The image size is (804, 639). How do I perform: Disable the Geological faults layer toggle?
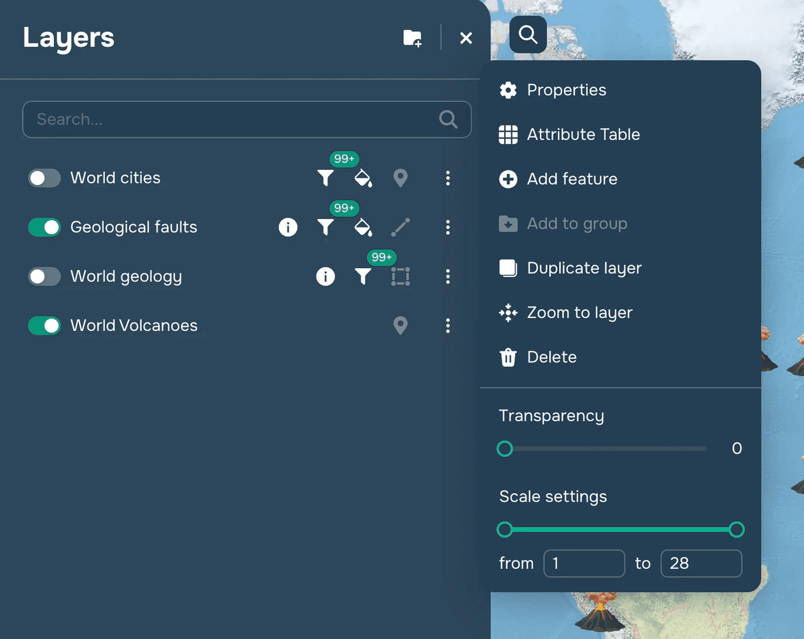coord(44,227)
